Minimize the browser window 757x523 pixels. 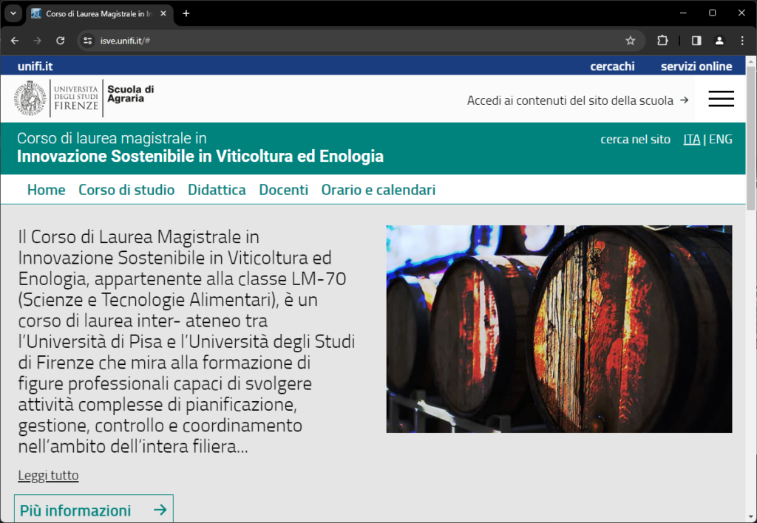click(683, 13)
